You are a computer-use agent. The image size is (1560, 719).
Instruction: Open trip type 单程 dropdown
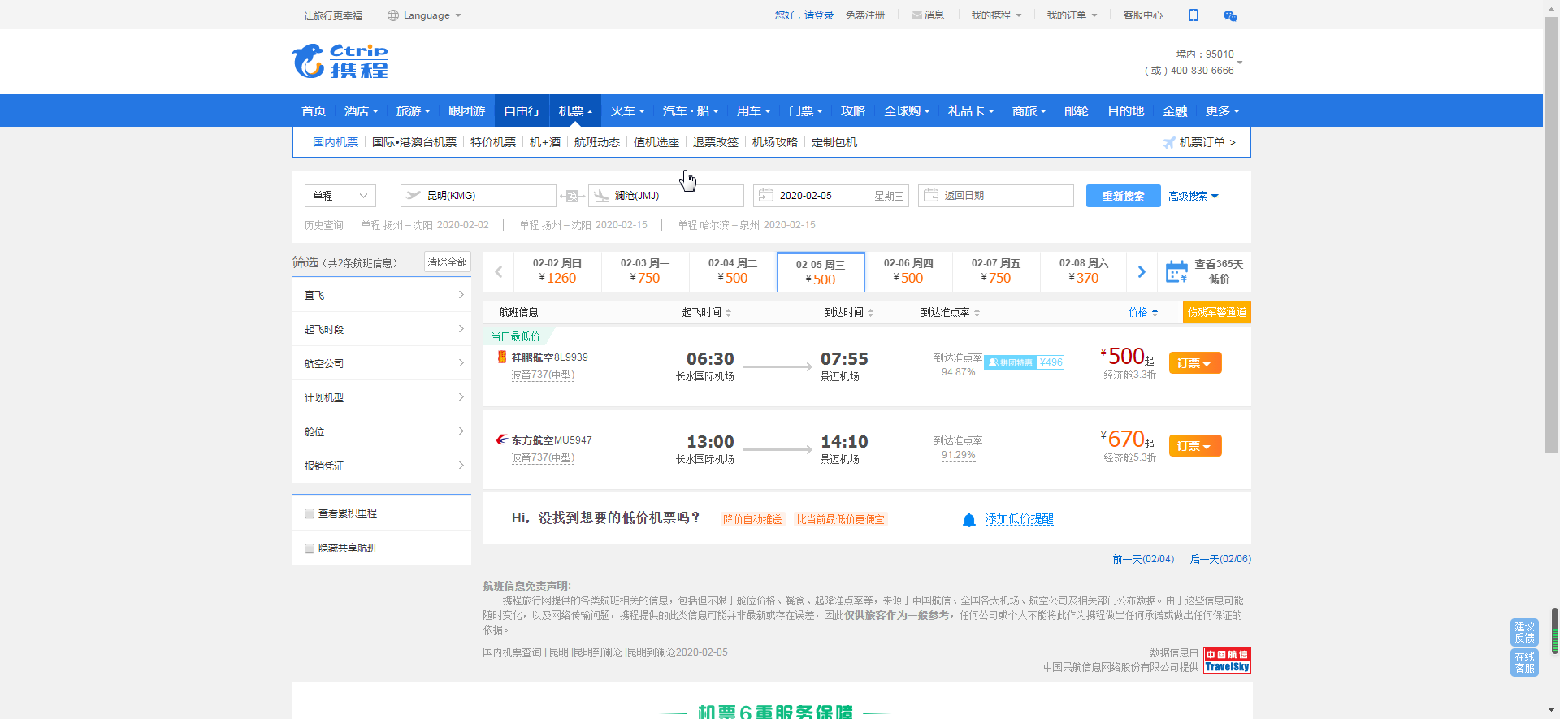coord(340,196)
